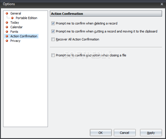166x139 pixels.
Task: Go to the Privacy settings page
Action: point(15,41)
